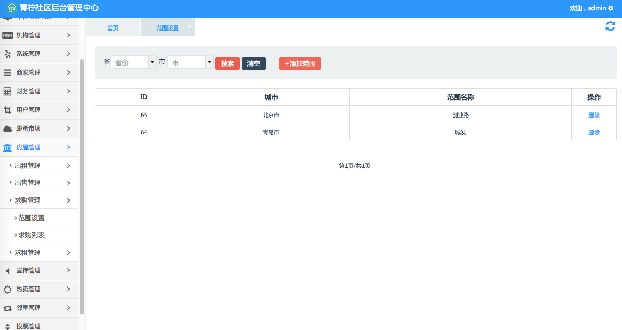This screenshot has width=622, height=330.
Task: Click the list icon beside 商家管理
Action: pyautogui.click(x=8, y=73)
